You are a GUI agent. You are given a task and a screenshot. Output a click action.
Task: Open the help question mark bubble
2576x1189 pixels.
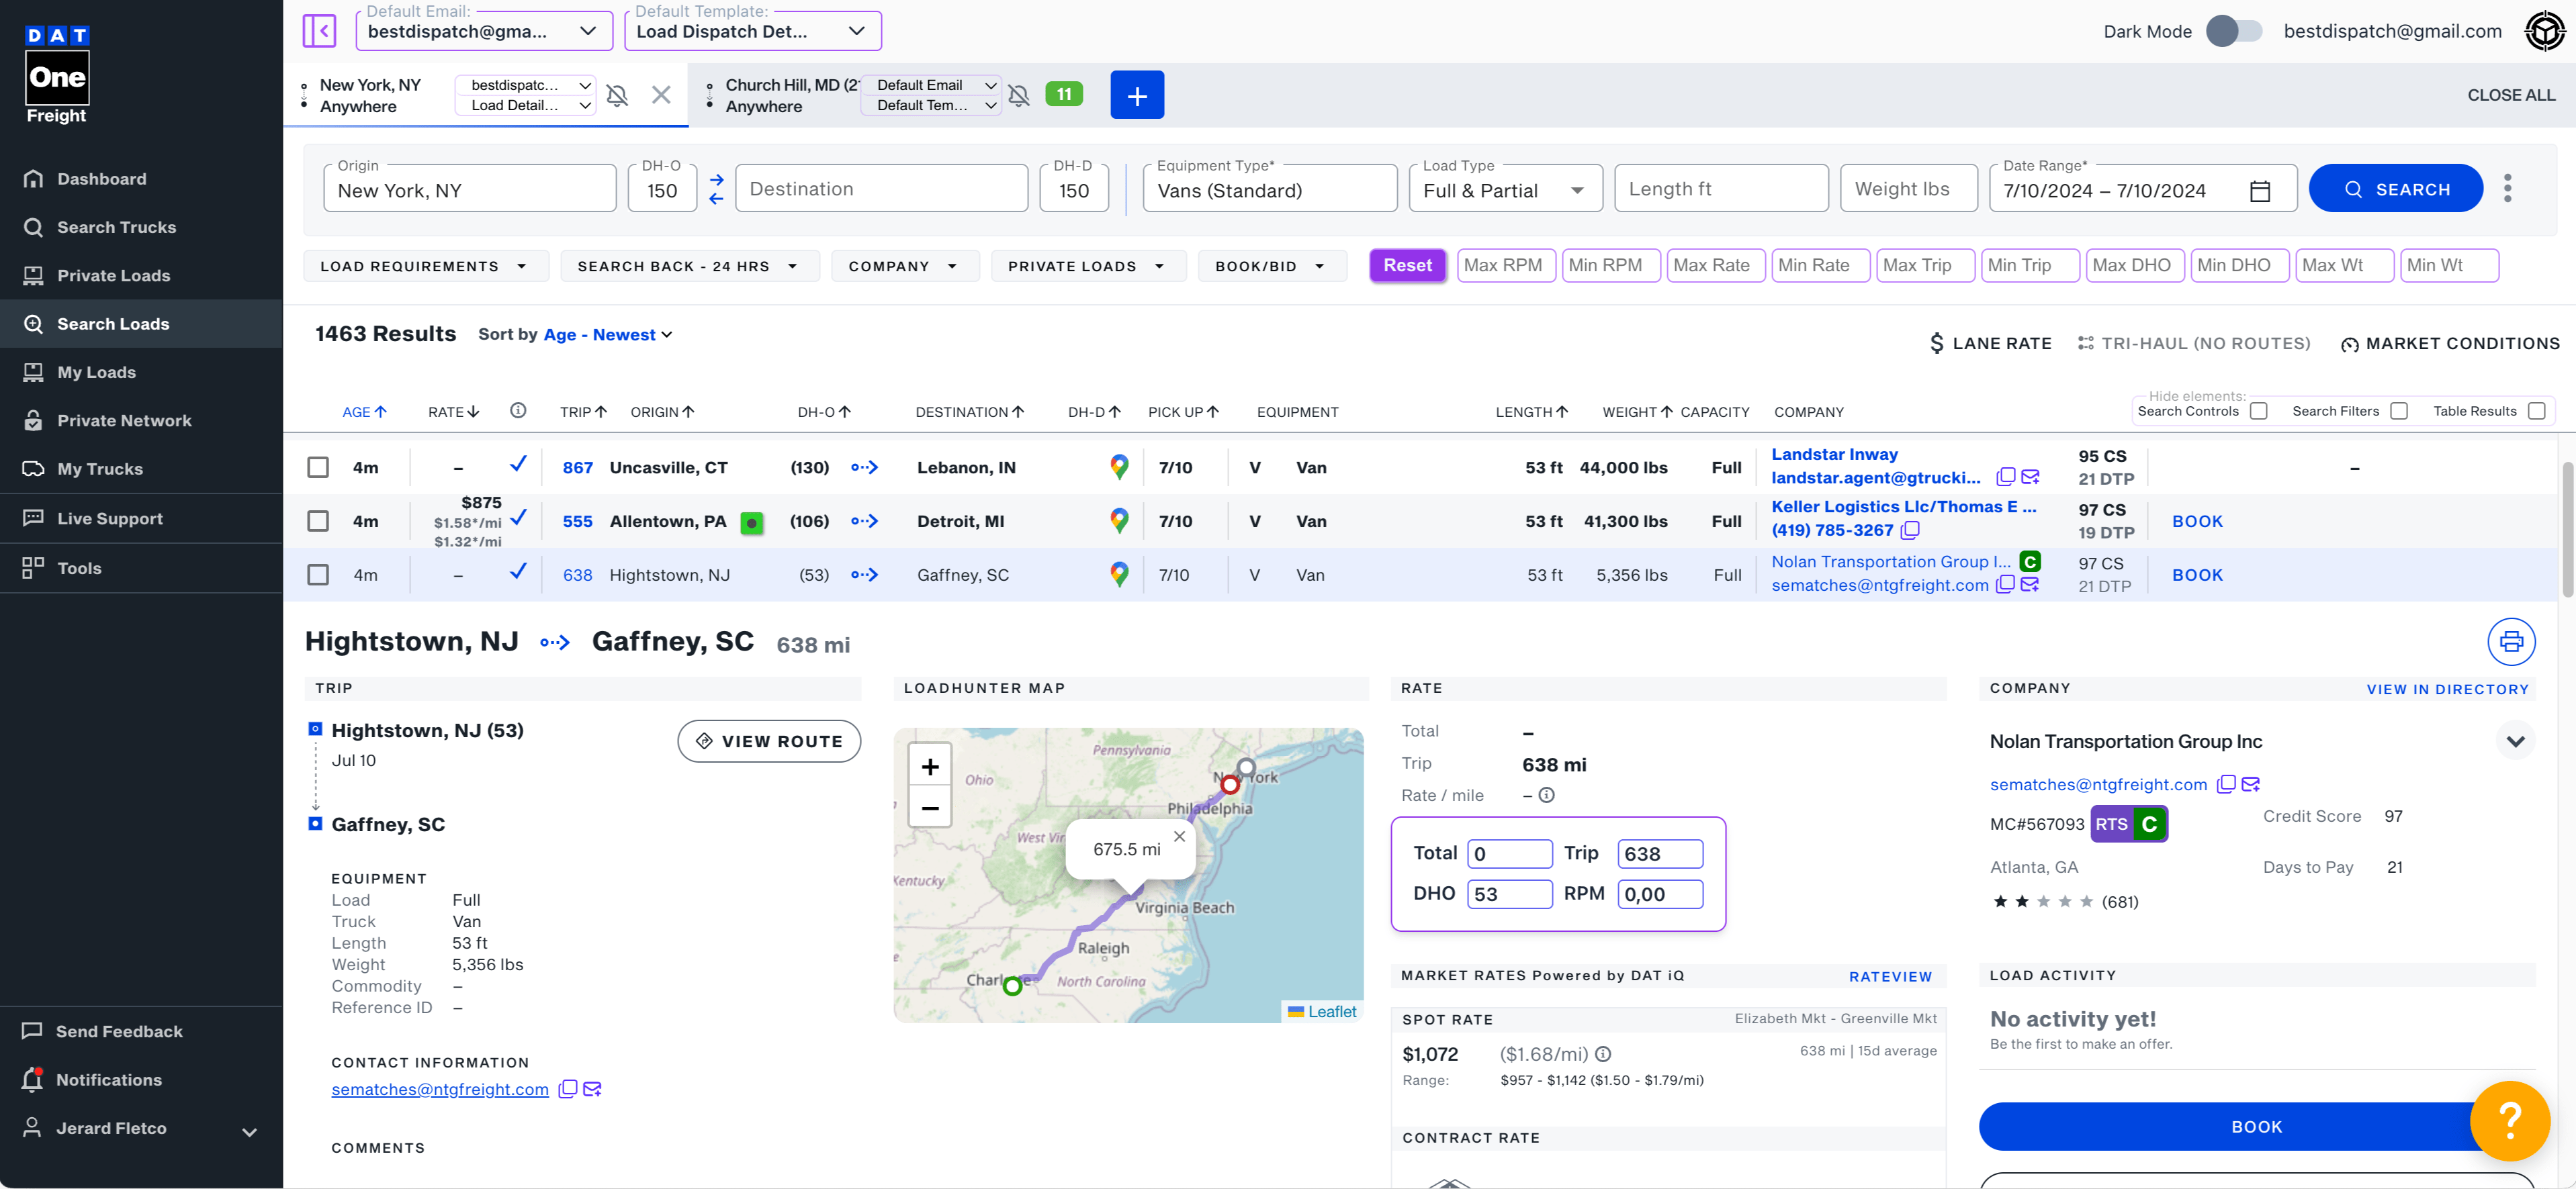(2509, 1121)
